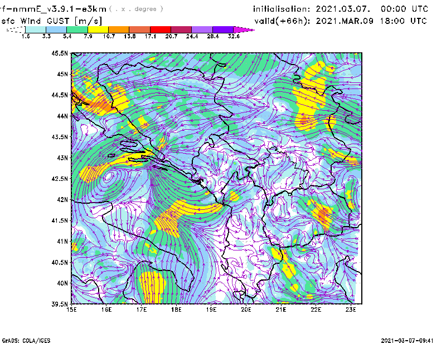Viewport: 446px width, 344px height.
Task: Click the light blue 3.3–5.4 legend swatch
Action: 56,30
